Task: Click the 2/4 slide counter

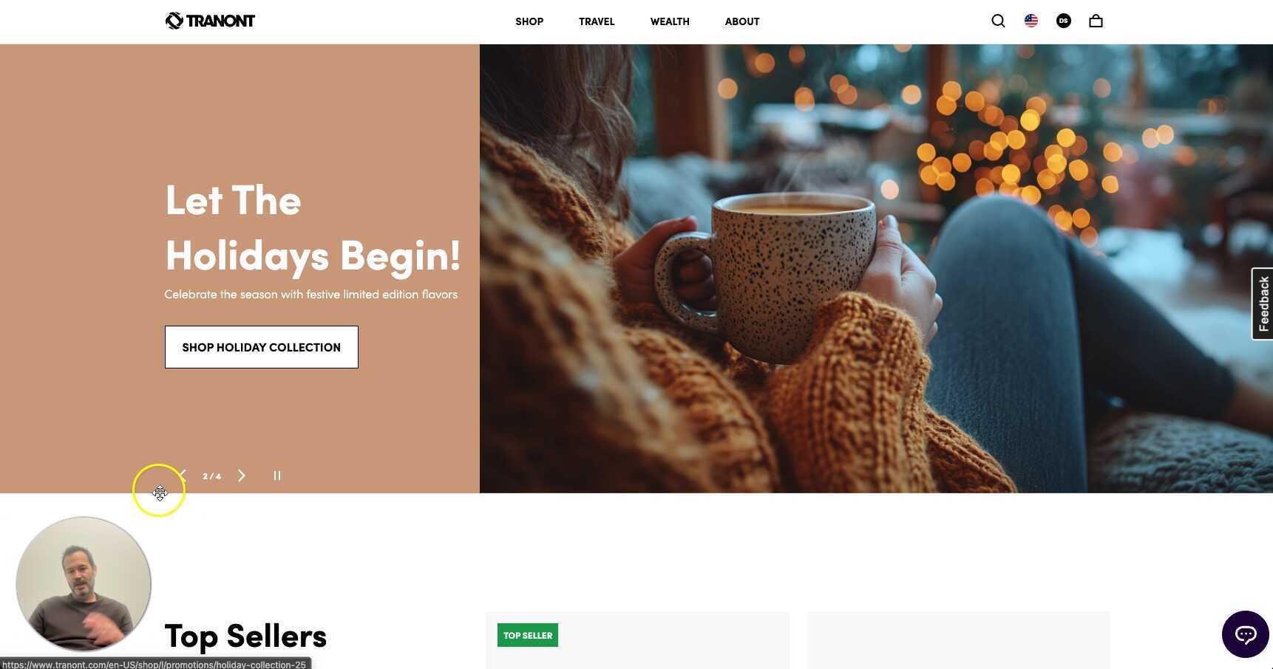Action: (212, 476)
